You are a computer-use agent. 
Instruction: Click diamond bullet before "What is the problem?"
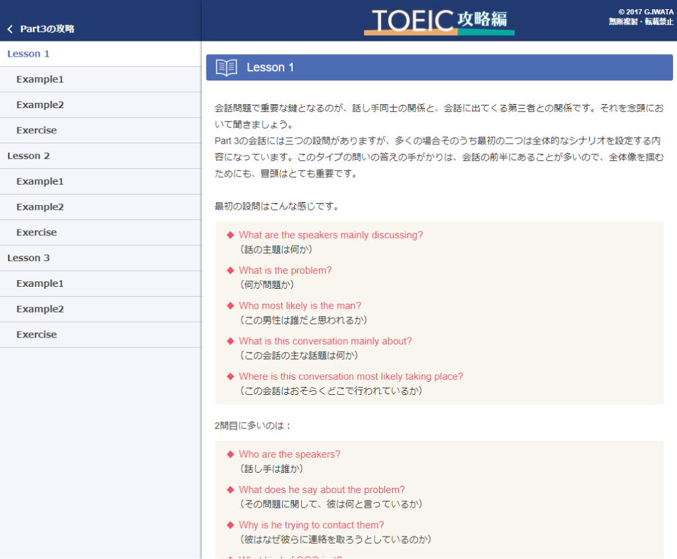[230, 270]
